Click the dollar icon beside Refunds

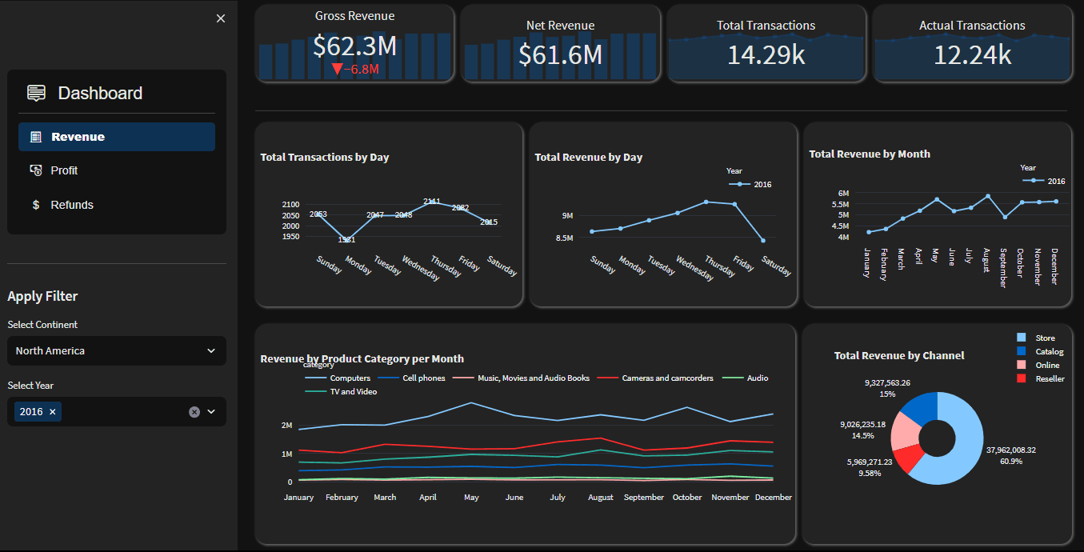pyautogui.click(x=35, y=205)
